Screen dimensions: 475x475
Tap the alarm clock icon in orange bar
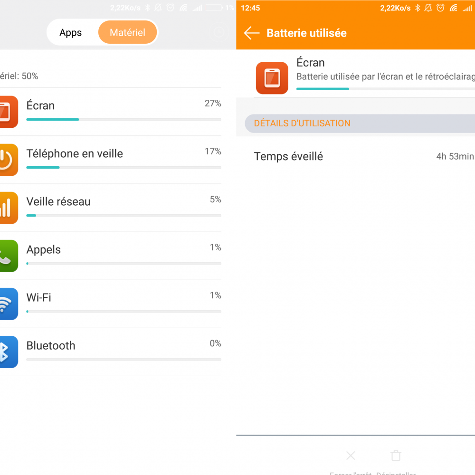440,8
